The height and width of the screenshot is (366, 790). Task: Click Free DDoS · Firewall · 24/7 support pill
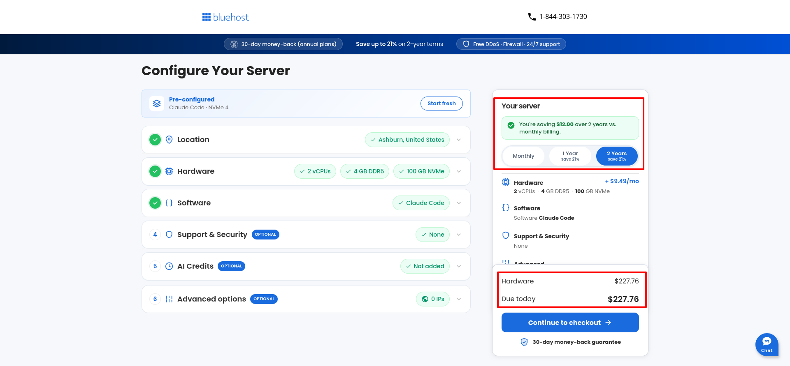[511, 44]
